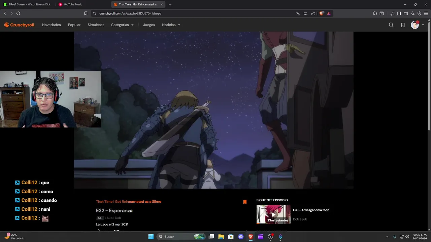Click the bookmark icon left of the URL
Viewport: 431px width, 242px height.
coord(86,13)
